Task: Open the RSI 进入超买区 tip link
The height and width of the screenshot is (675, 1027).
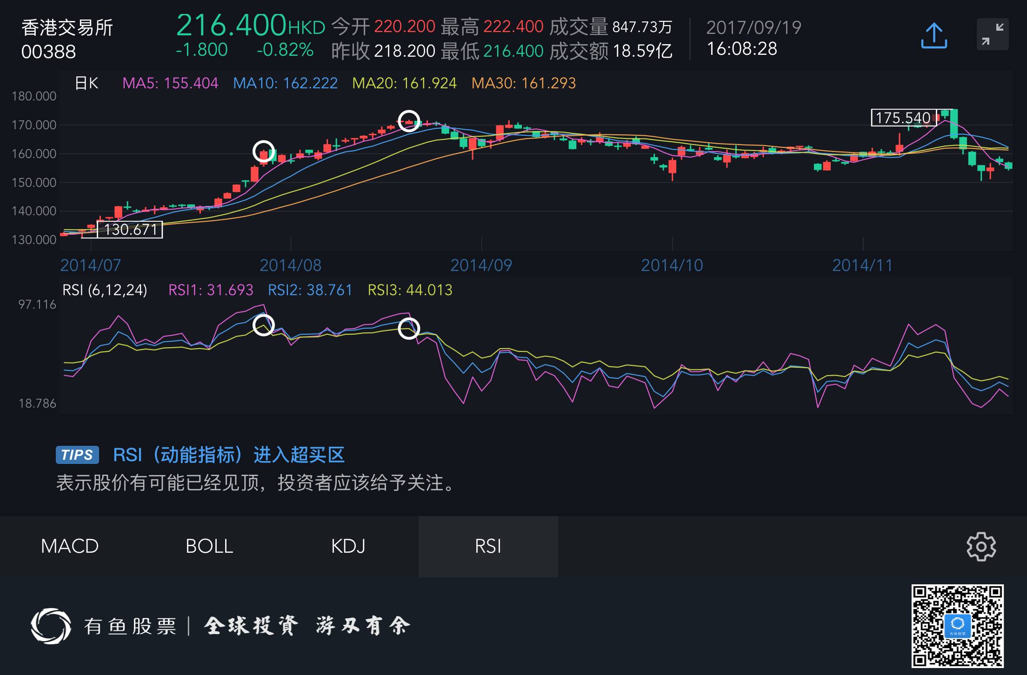Action: pyautogui.click(x=229, y=455)
